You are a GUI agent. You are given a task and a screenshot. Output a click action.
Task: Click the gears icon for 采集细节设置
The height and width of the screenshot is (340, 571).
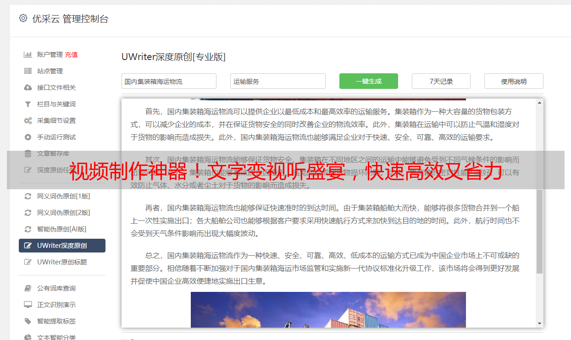coord(28,121)
